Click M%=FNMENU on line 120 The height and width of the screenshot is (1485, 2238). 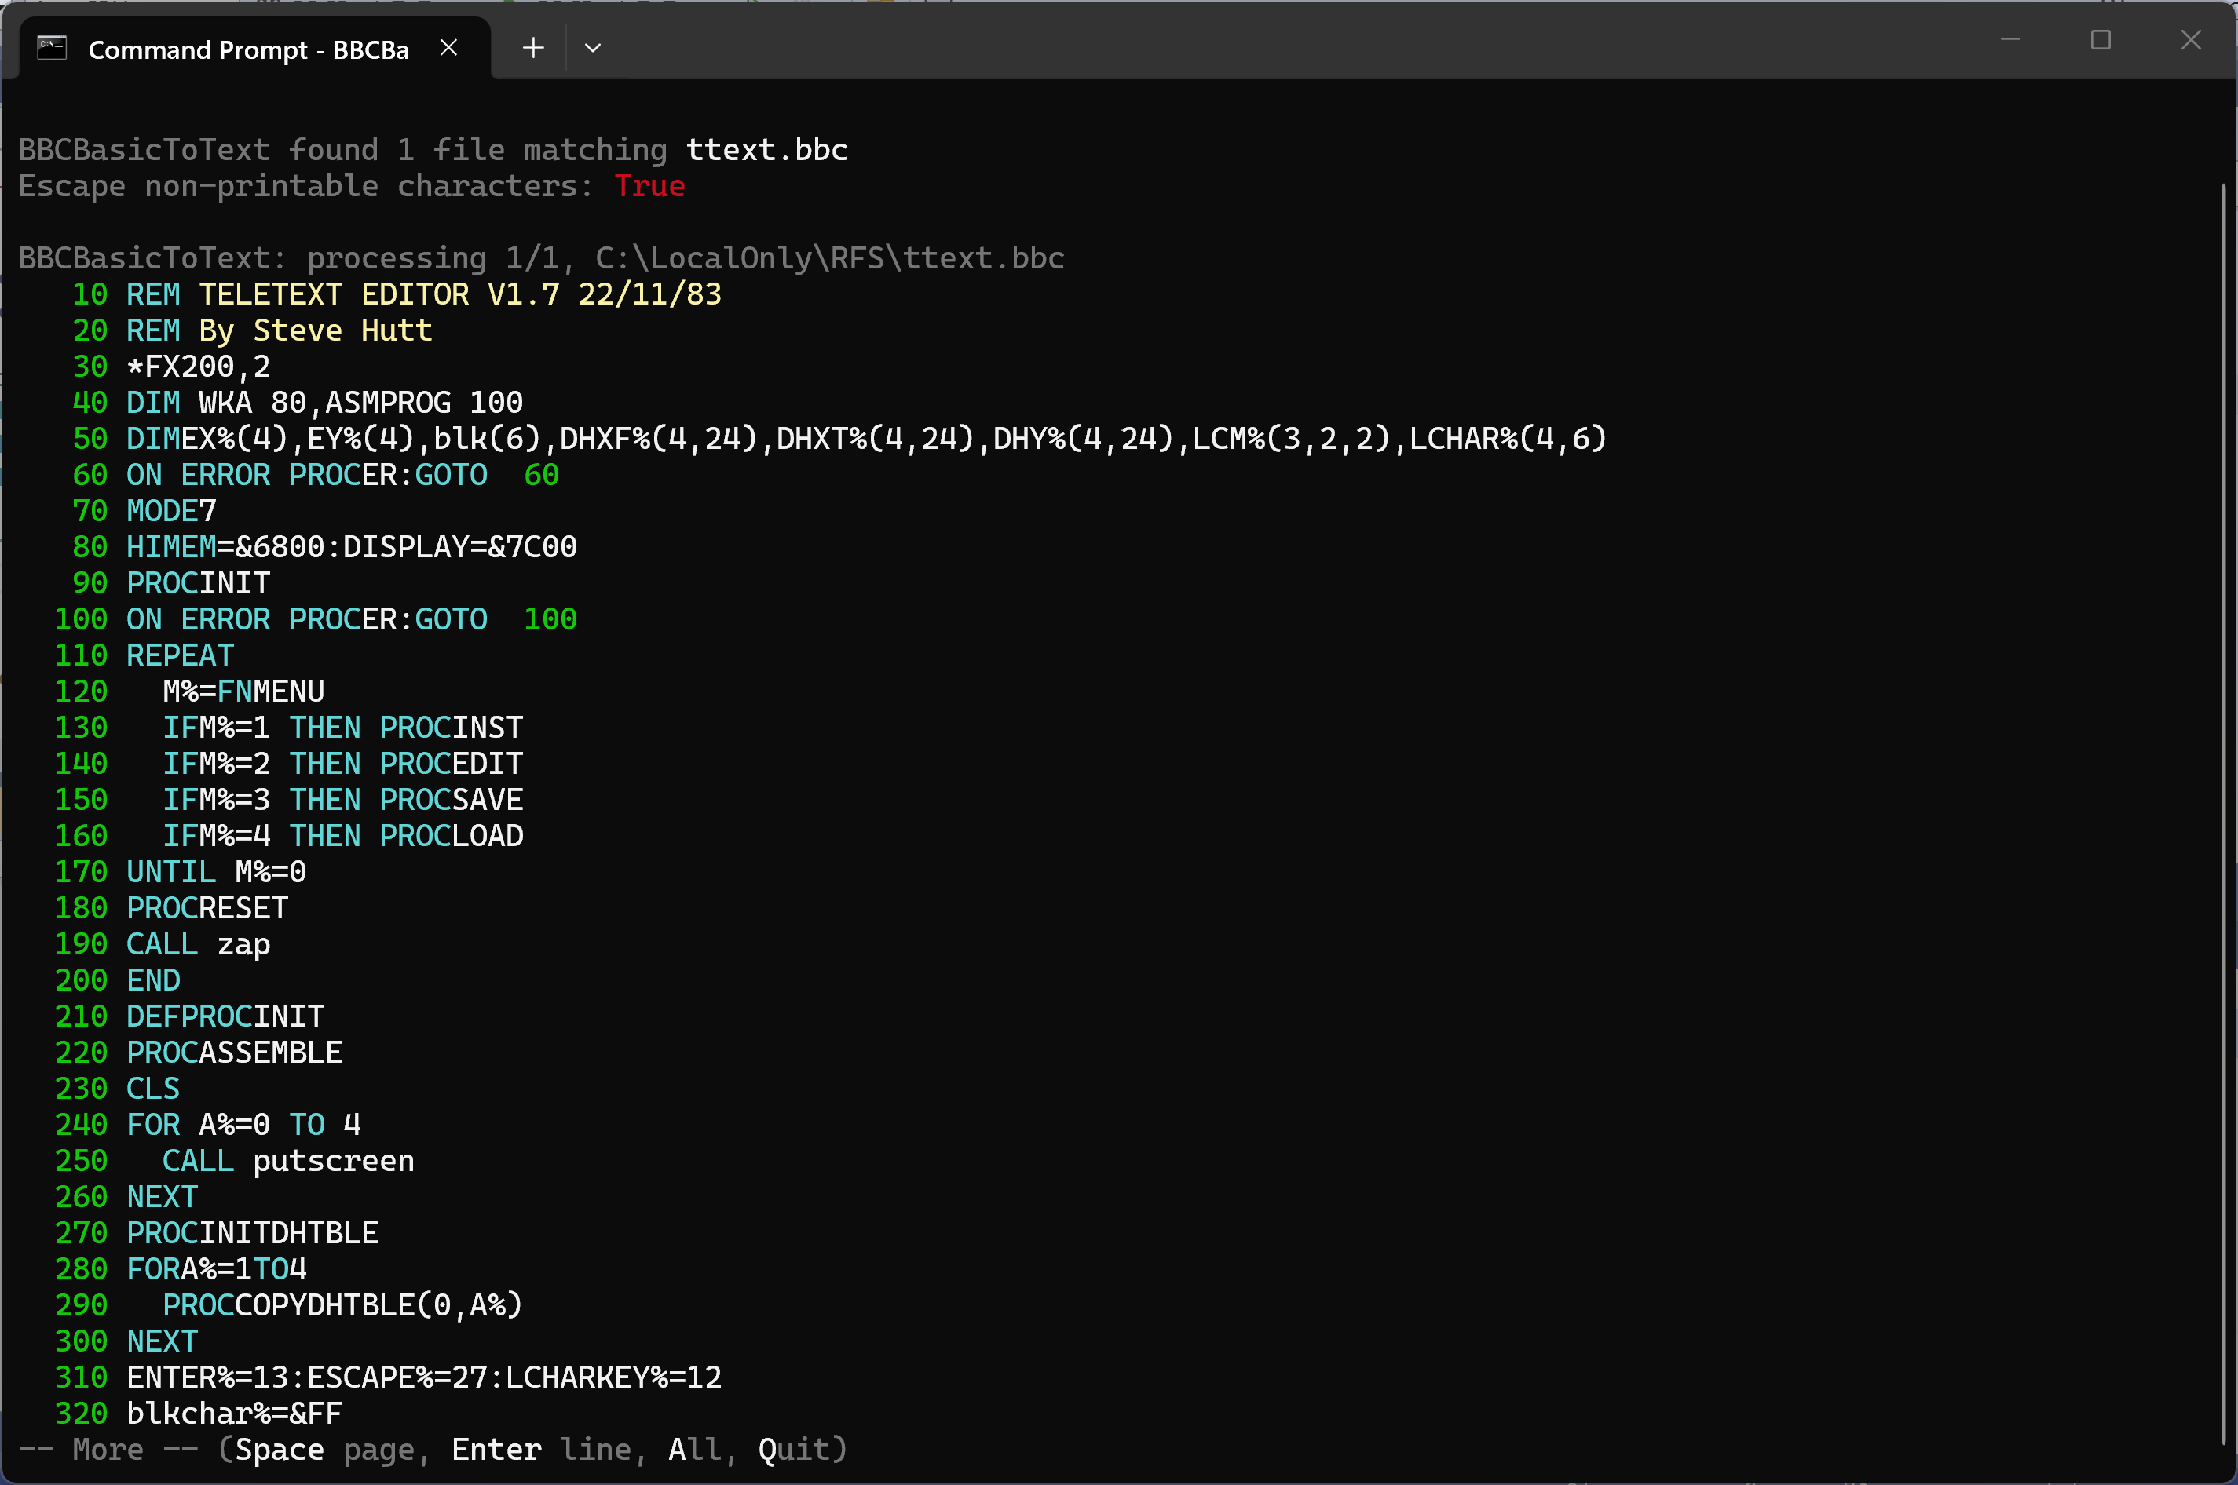[x=243, y=691]
